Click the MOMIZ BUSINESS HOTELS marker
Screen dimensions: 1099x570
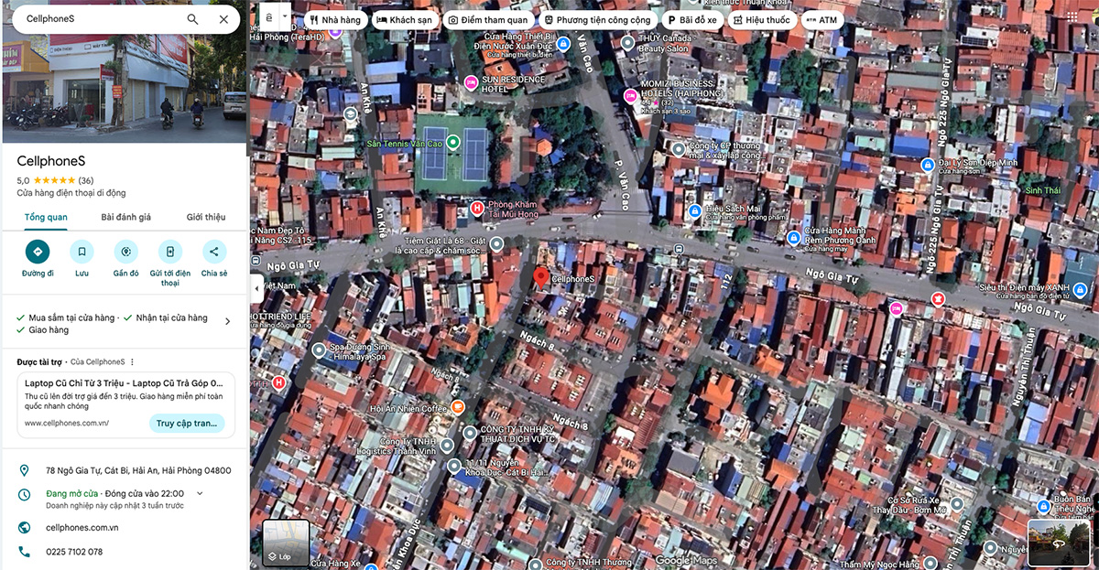[630, 96]
